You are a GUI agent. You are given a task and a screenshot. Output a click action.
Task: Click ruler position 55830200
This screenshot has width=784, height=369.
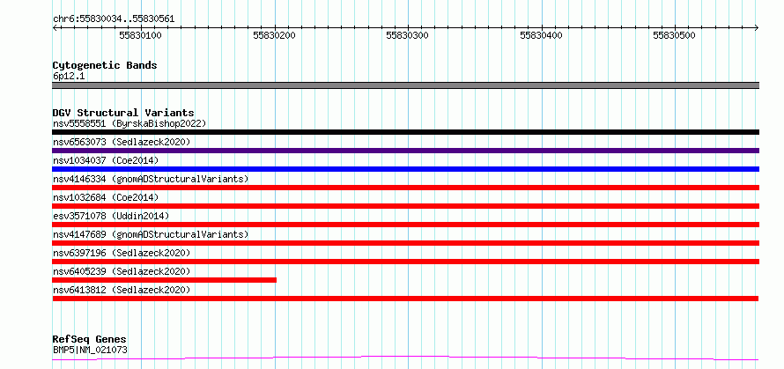(275, 35)
